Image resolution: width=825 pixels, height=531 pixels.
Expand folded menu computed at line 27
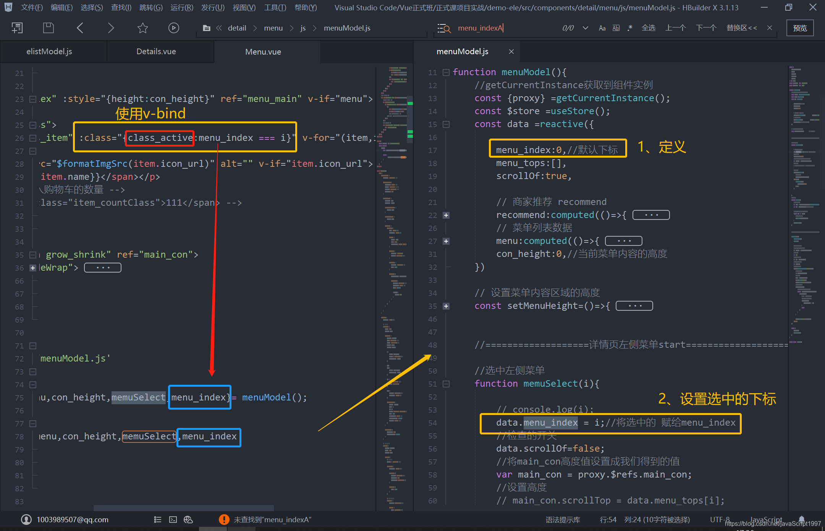coord(446,241)
